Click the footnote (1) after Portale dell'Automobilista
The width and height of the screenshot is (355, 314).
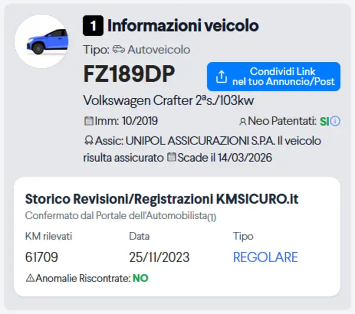coord(212,217)
